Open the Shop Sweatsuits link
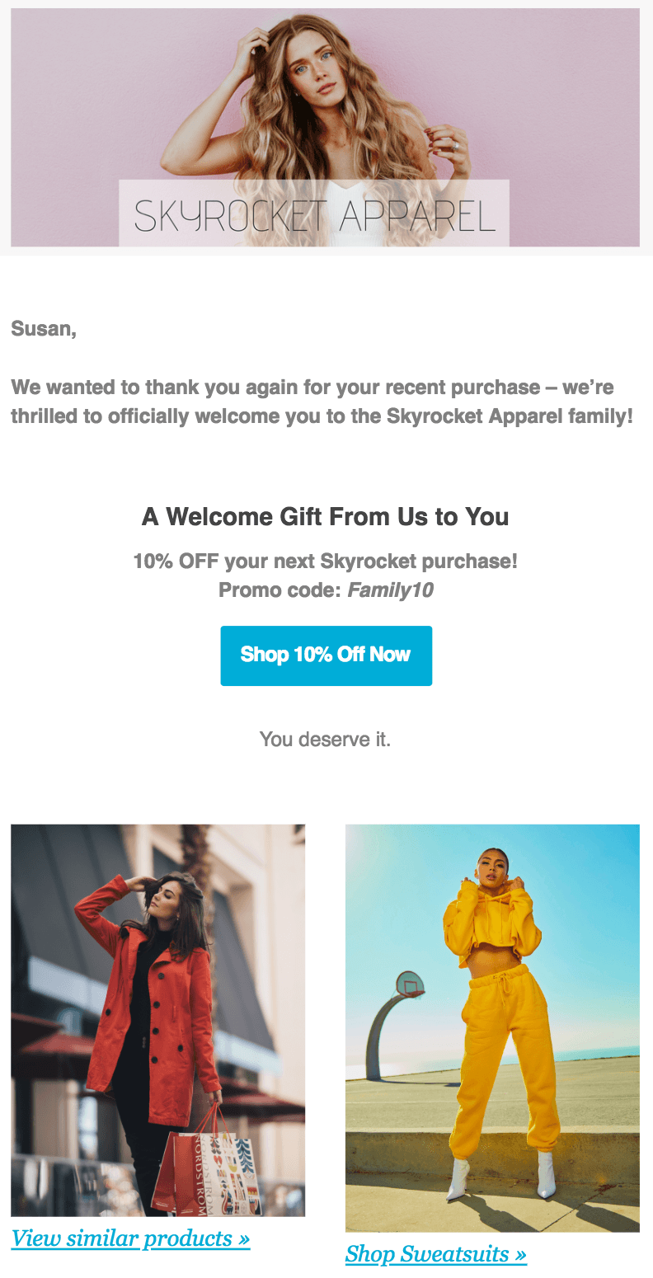The image size is (653, 1278). pos(436,1253)
